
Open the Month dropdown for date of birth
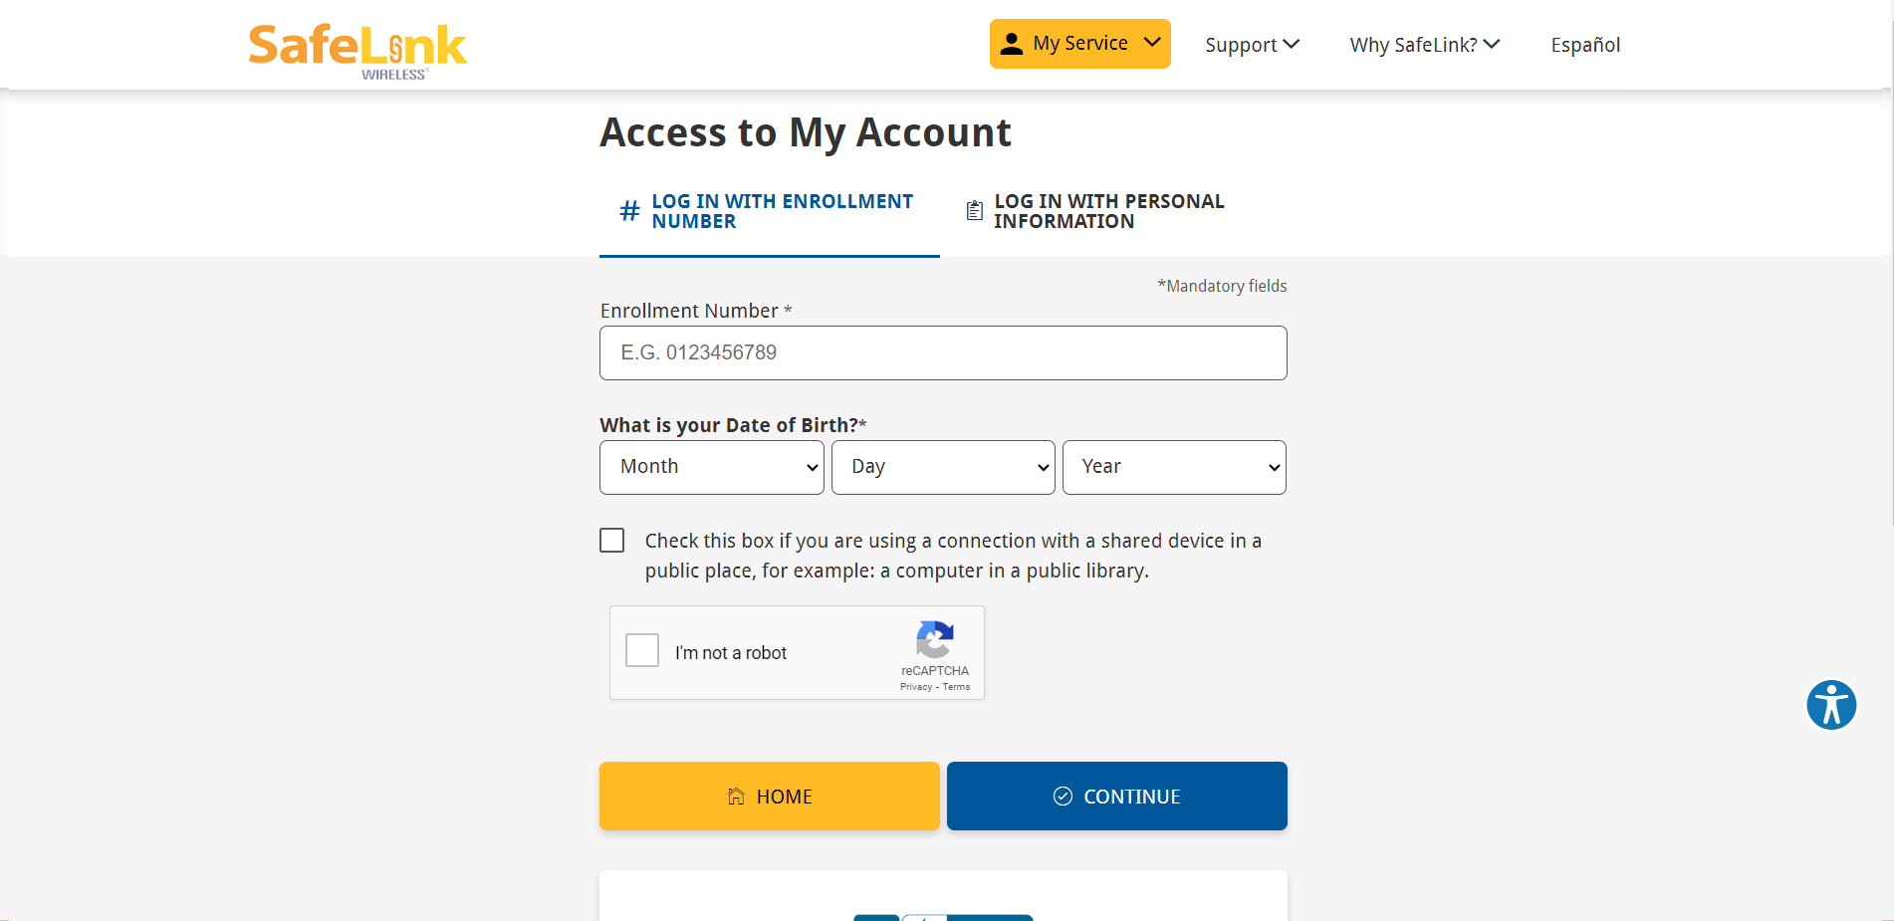click(x=712, y=467)
